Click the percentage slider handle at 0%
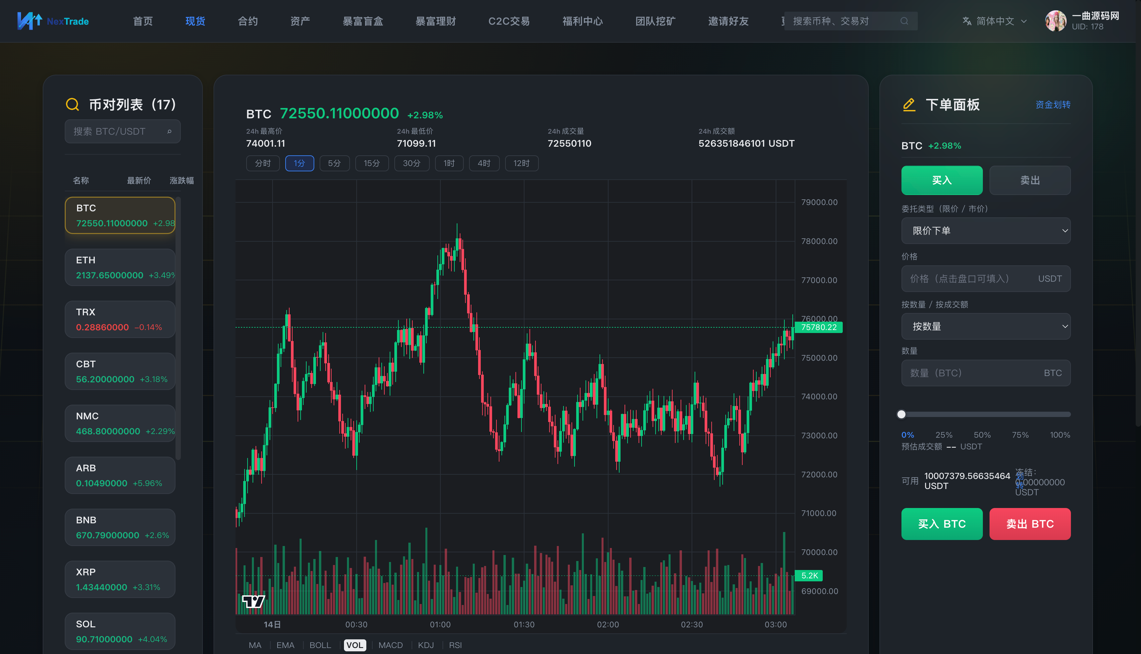Viewport: 1141px width, 654px height. [x=901, y=414]
